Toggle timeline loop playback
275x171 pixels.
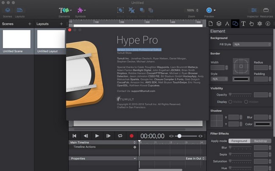tap(120, 136)
